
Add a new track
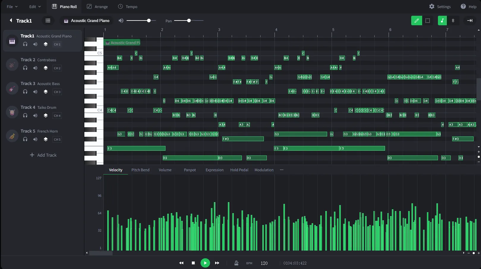coord(43,155)
